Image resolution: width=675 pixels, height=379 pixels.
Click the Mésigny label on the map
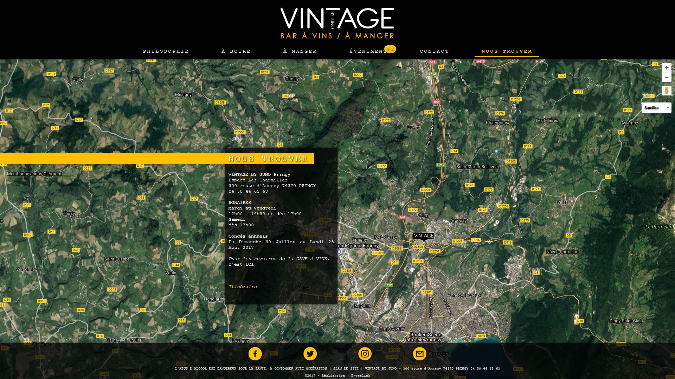pos(183,94)
